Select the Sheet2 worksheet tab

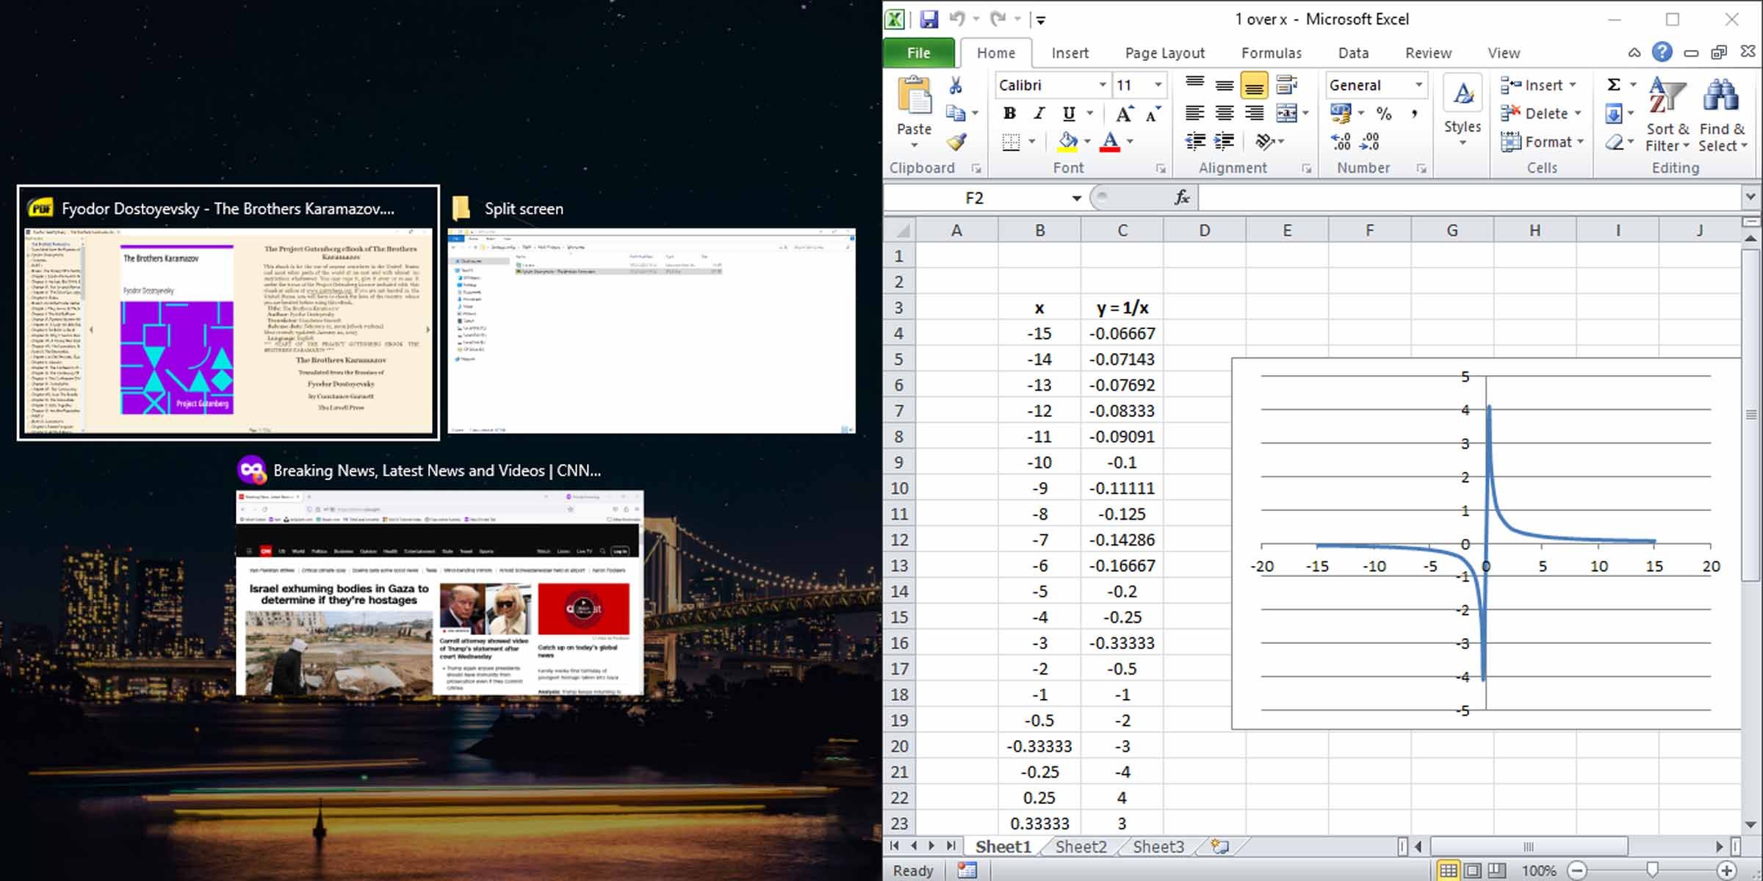point(1080,846)
